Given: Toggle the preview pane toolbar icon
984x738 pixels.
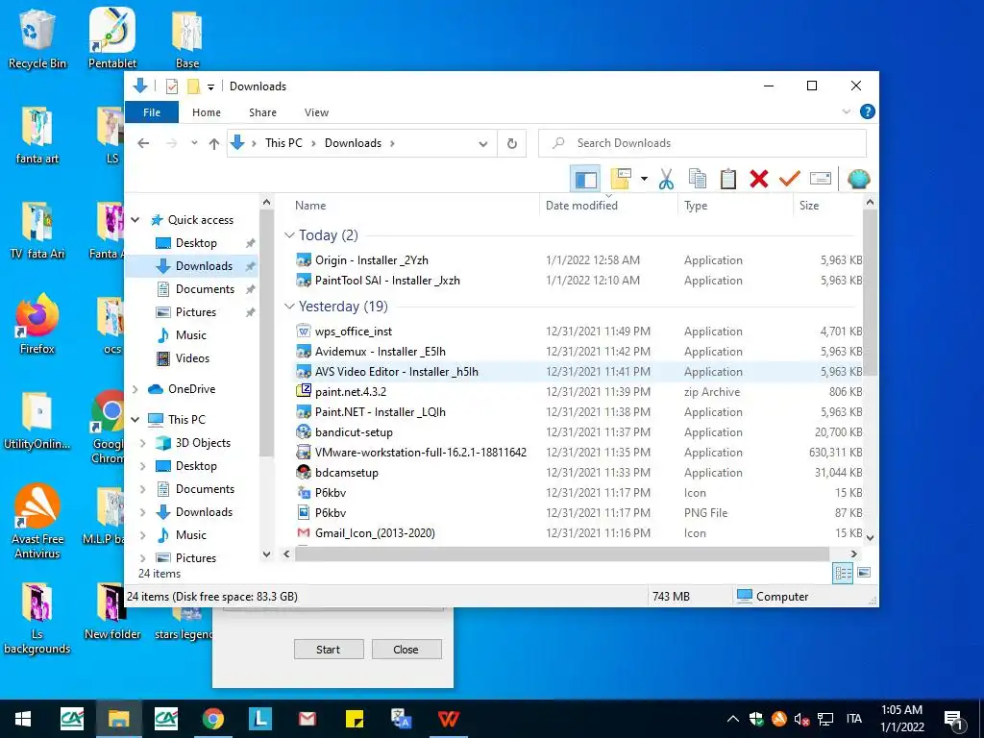Looking at the screenshot, I should (585, 180).
